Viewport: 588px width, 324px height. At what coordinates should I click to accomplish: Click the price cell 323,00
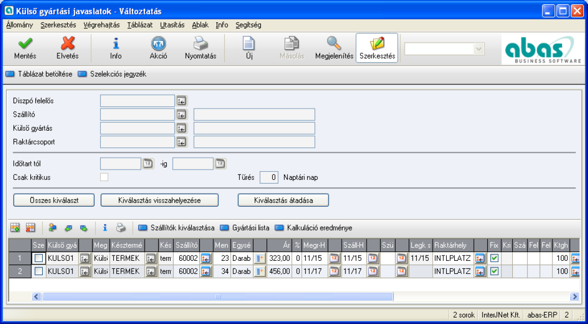point(279,258)
